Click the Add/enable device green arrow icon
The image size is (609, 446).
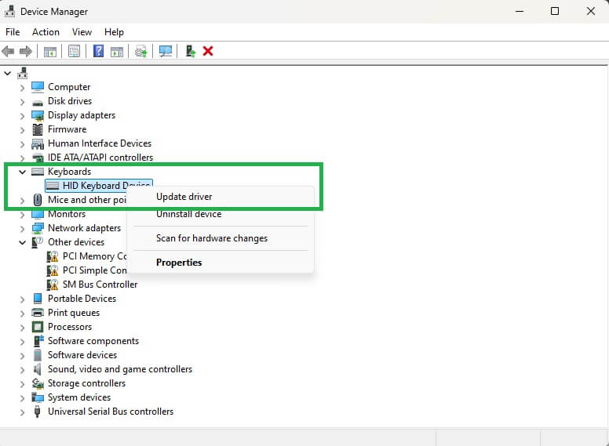[x=190, y=51]
